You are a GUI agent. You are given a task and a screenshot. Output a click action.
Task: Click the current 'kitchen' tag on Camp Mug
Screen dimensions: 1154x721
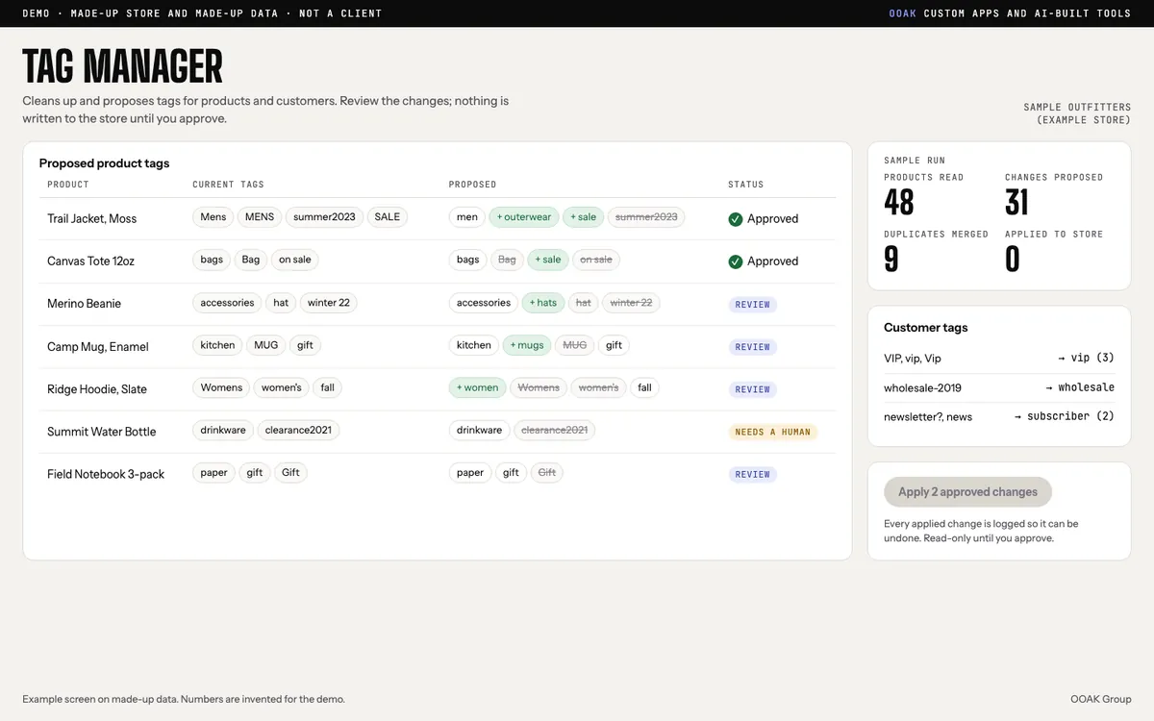(218, 345)
